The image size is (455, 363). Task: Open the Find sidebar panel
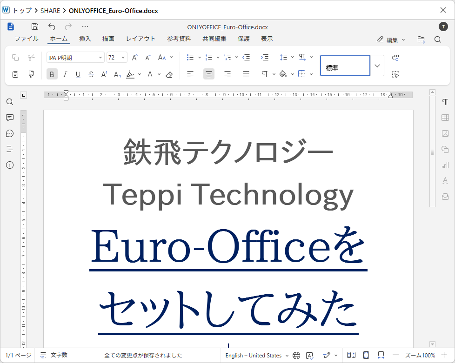click(x=10, y=102)
